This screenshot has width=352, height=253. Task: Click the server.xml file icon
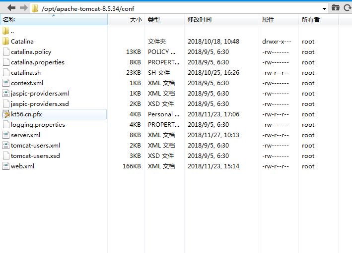point(6,135)
